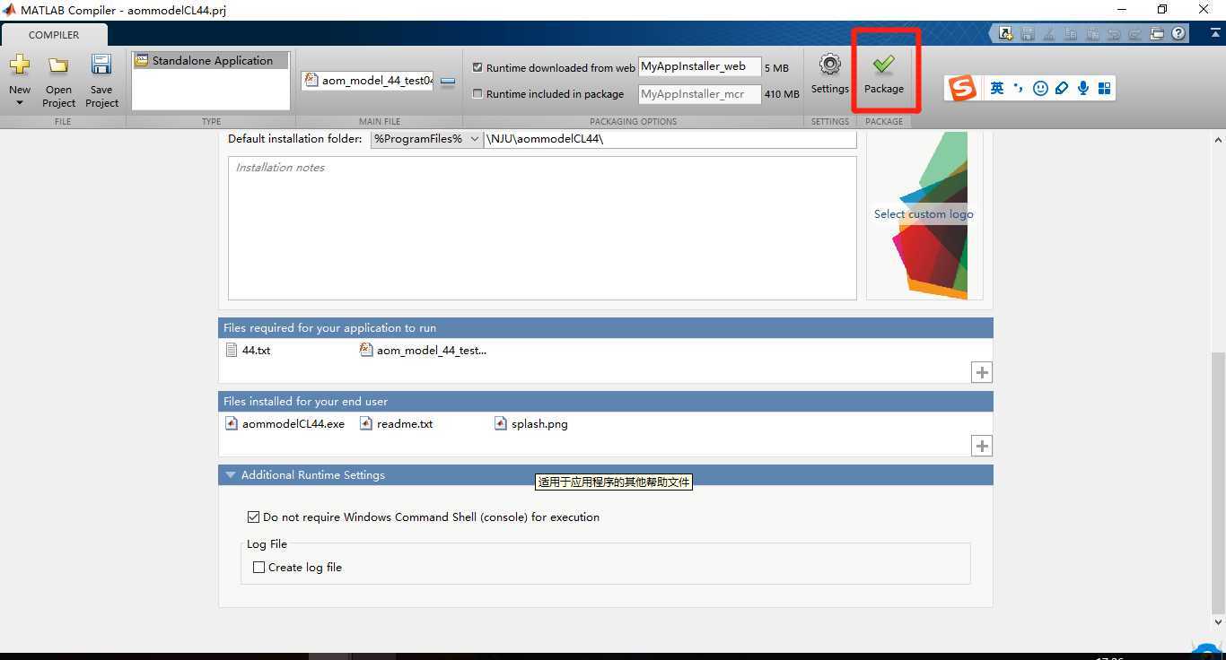This screenshot has height=660, width=1226.
Task: Enable Runtime downloaded from web checkbox
Action: point(477,67)
